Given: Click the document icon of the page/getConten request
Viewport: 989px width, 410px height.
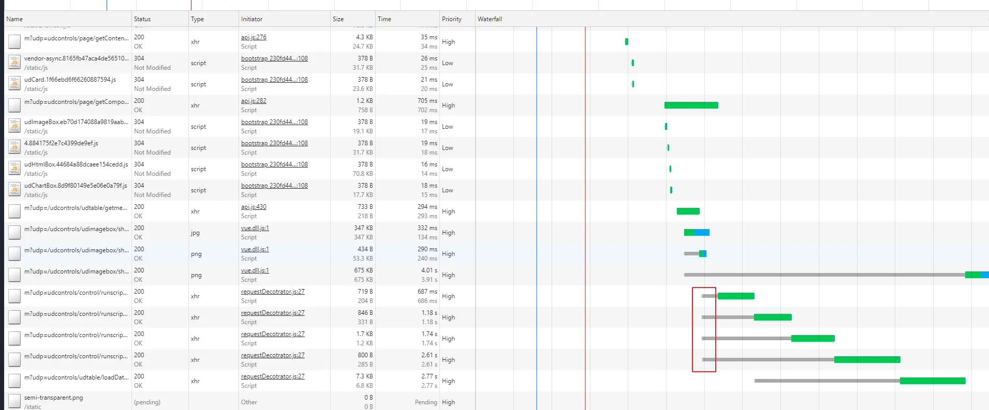Looking at the screenshot, I should (14, 41).
